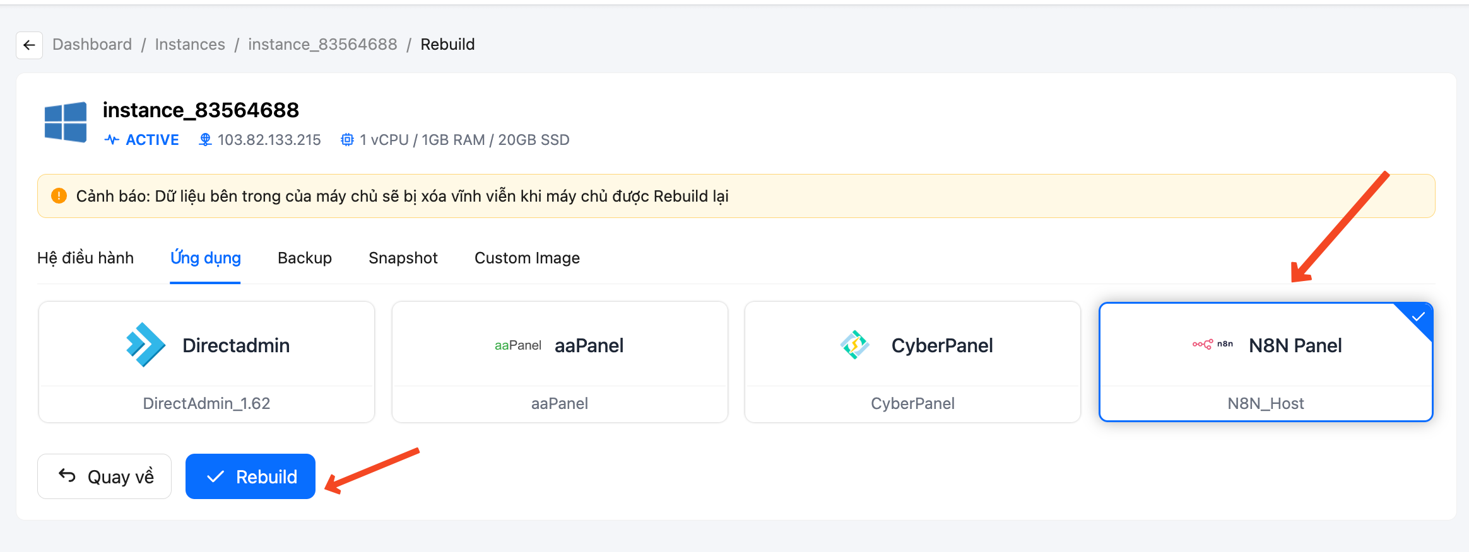Go to Instances breadcrumb link
Viewport: 1469px width, 552px height.
click(190, 45)
